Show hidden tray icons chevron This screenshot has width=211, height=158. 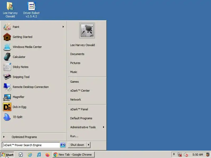tap(174, 154)
